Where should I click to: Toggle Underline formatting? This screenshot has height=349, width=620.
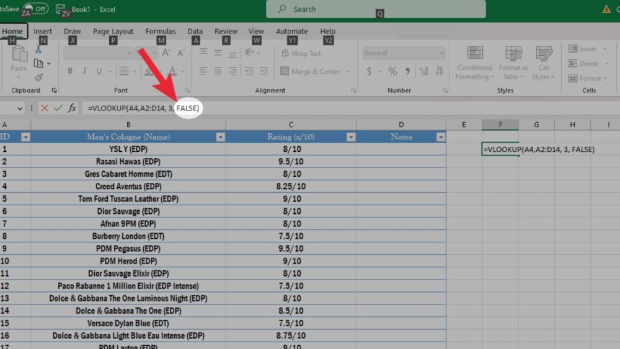point(99,71)
